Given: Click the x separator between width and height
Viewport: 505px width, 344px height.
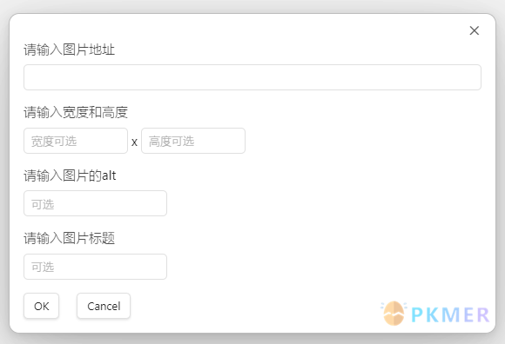Looking at the screenshot, I should pos(134,142).
